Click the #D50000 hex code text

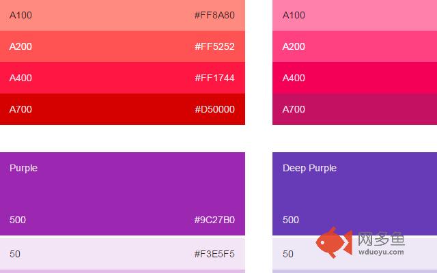pyautogui.click(x=214, y=109)
